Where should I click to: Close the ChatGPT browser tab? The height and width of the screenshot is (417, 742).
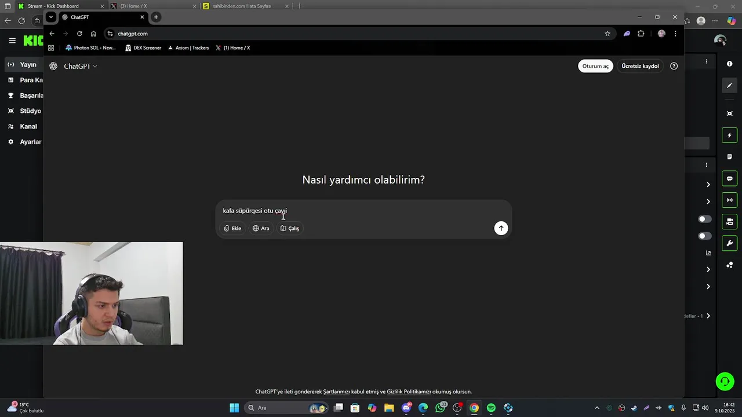tap(142, 17)
